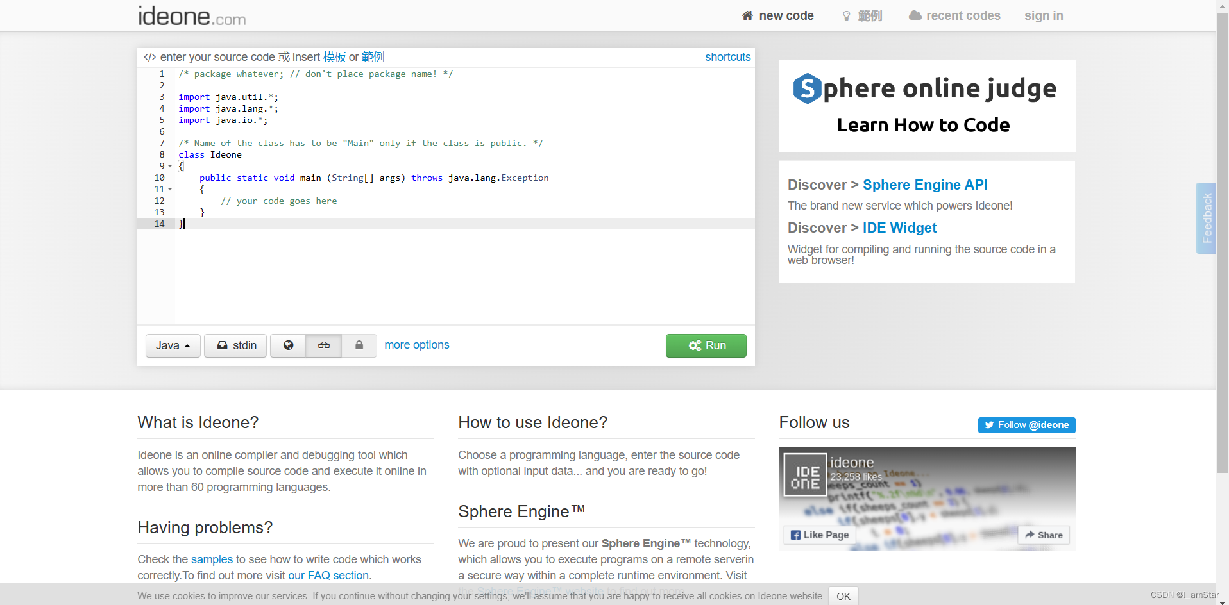
Task: Show editor shortcuts
Action: (x=727, y=57)
